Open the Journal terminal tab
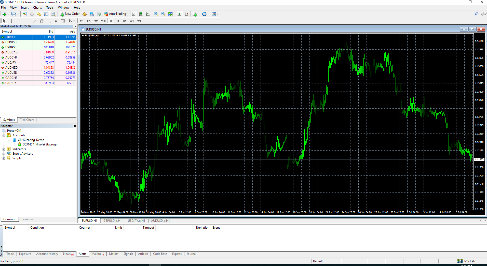The image size is (487, 266). click(x=191, y=254)
